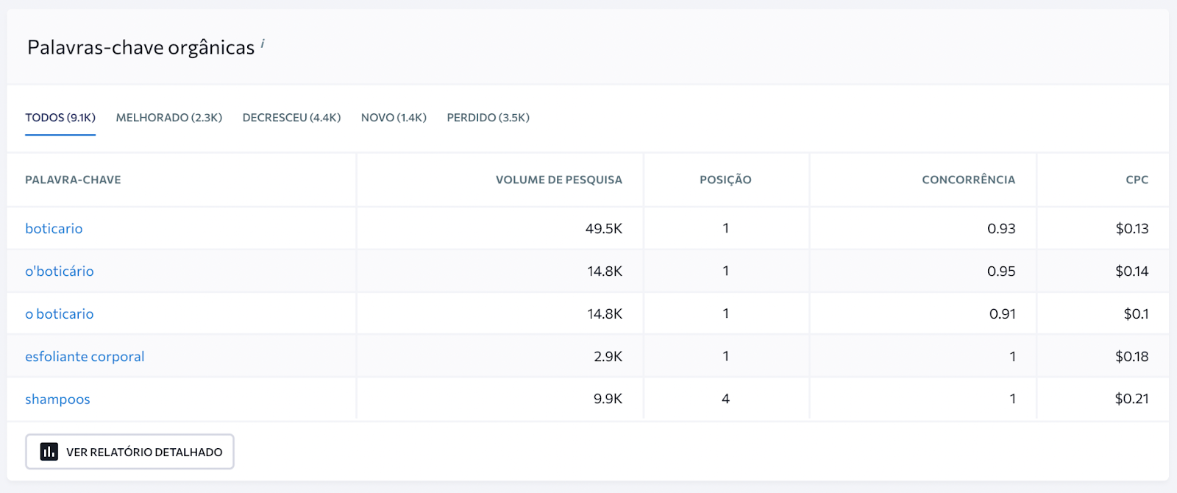View the PERDIDO (3.5K) tab
The width and height of the screenshot is (1177, 493).
488,118
